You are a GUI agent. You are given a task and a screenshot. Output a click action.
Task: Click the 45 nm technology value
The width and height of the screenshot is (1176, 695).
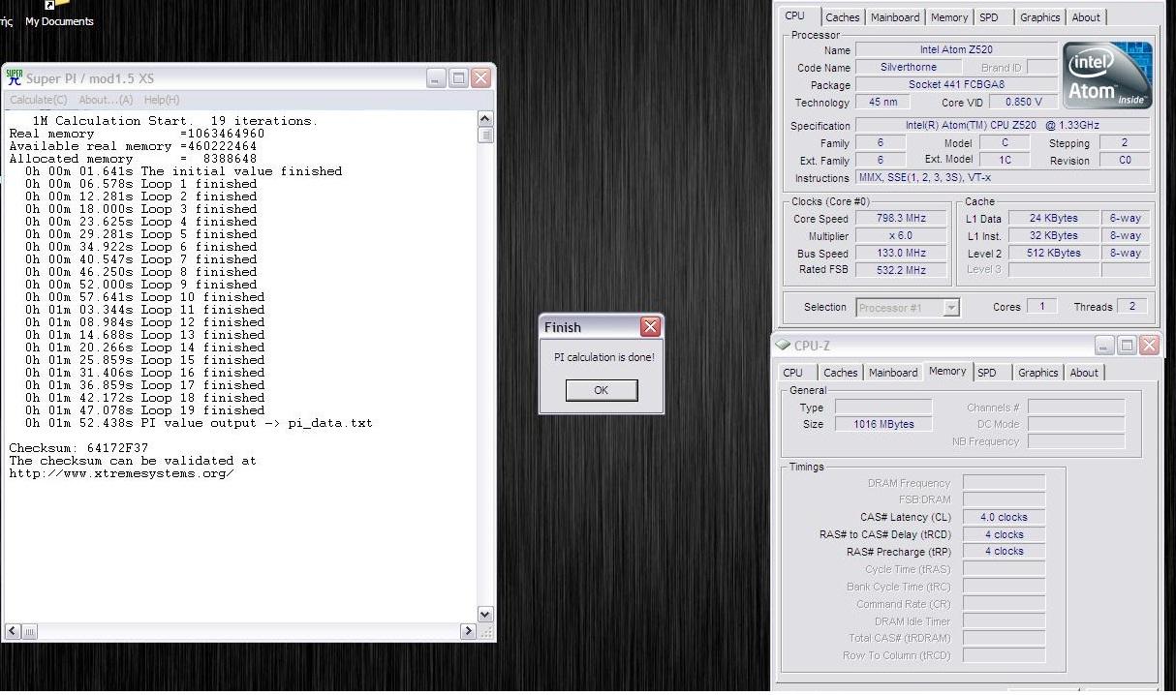click(882, 102)
